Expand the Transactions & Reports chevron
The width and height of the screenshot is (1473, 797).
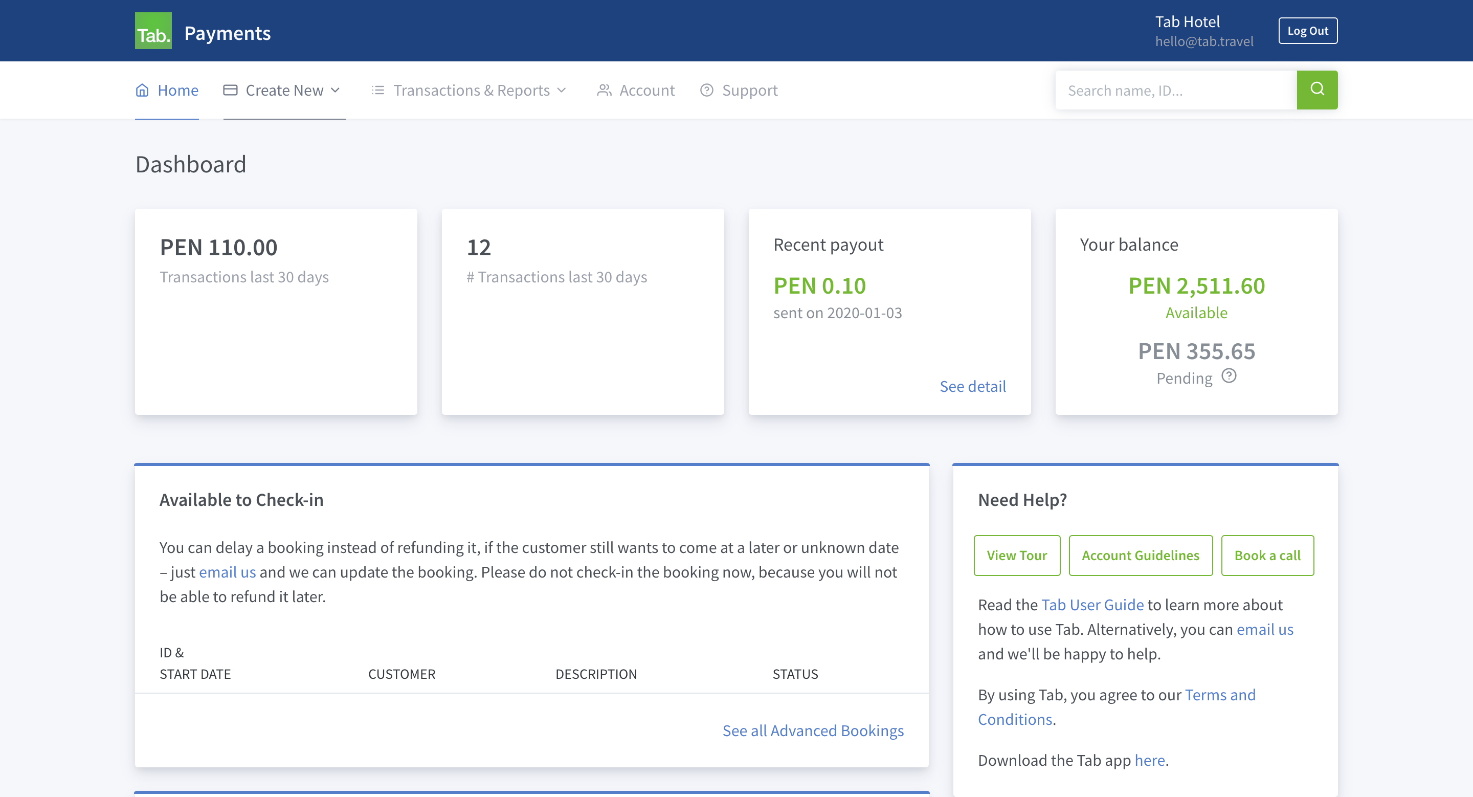coord(562,91)
